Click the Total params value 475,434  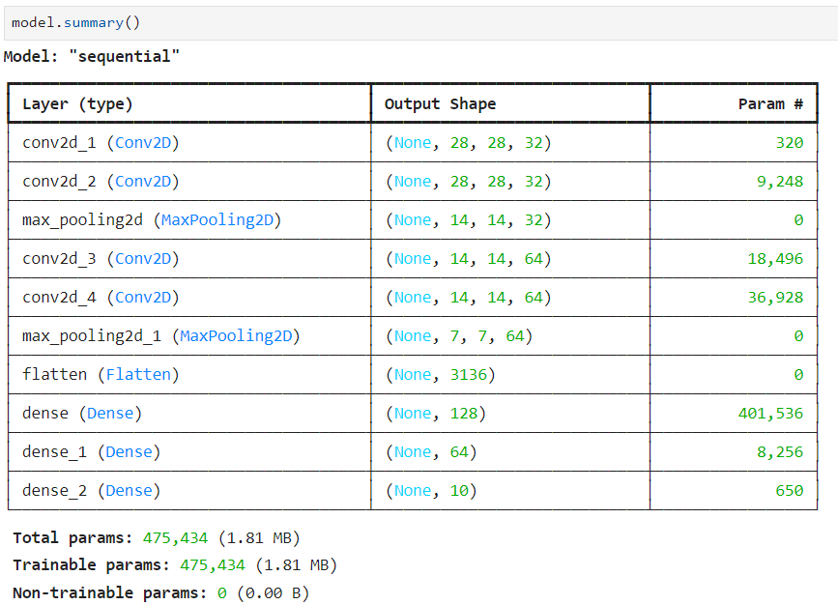(x=175, y=537)
